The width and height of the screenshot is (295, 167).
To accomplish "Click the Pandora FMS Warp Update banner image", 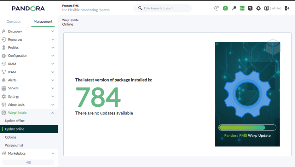I will pyautogui.click(x=247, y=94).
